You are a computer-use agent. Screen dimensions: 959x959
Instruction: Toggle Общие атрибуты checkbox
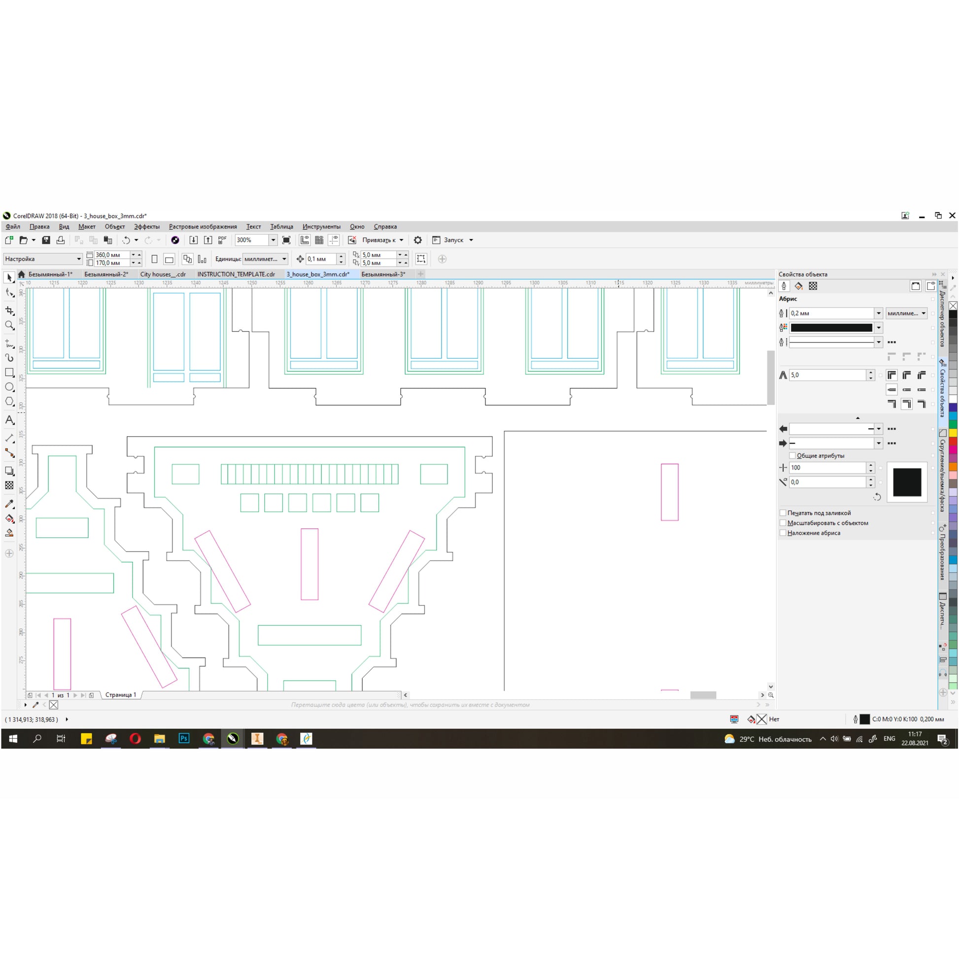[792, 456]
